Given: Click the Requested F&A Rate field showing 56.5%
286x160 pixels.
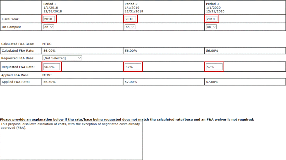Looking at the screenshot, I should click(52, 67).
